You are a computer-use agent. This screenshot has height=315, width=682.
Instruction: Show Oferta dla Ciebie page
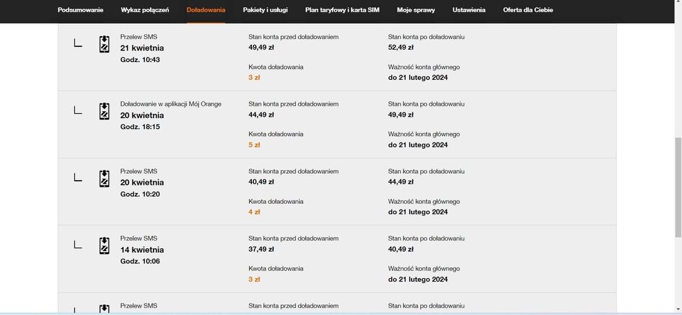click(528, 10)
